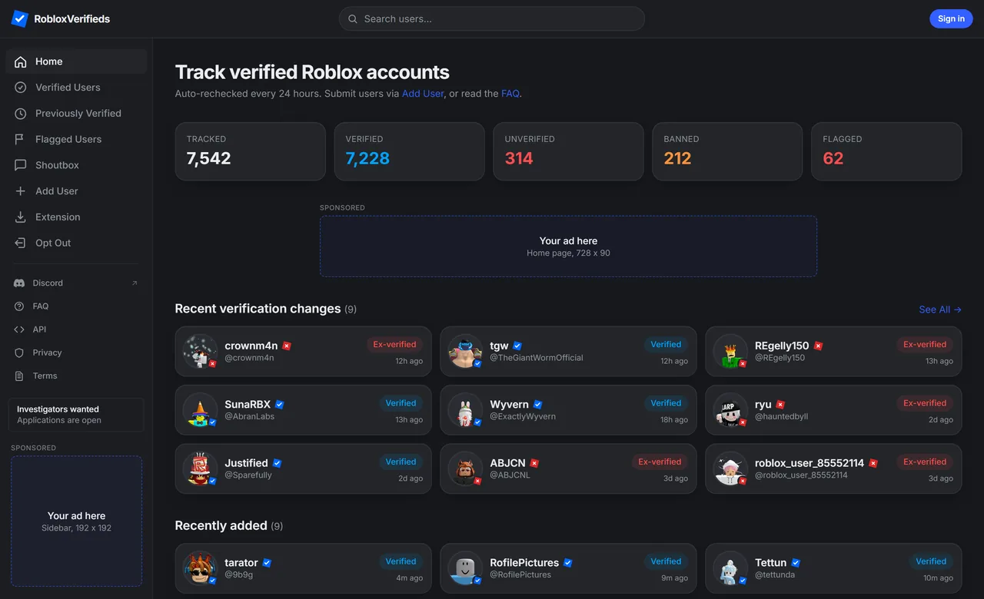Click the Banned 212 stat card
This screenshot has width=984, height=599.
tap(727, 151)
